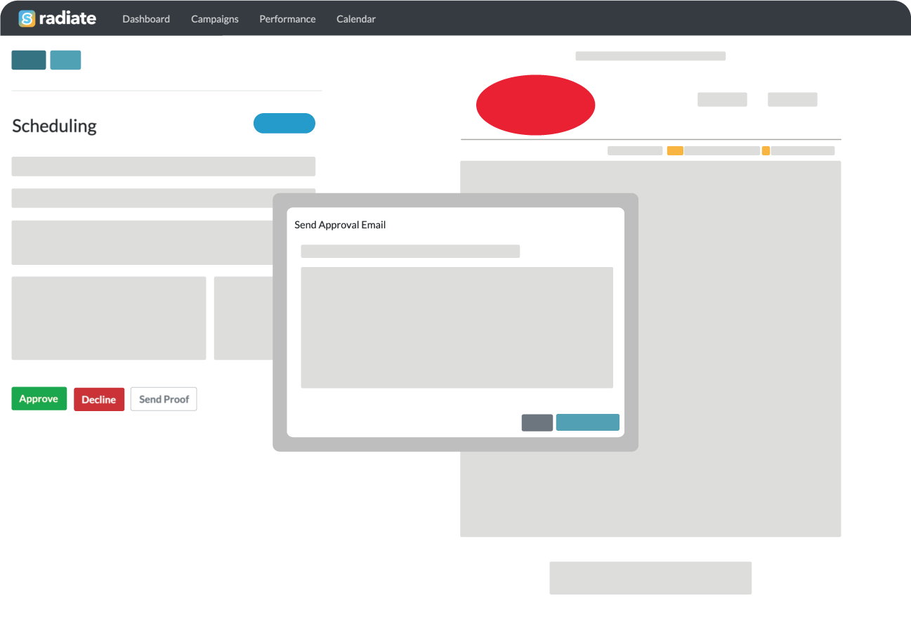Open the Calendar from the navbar

(355, 19)
